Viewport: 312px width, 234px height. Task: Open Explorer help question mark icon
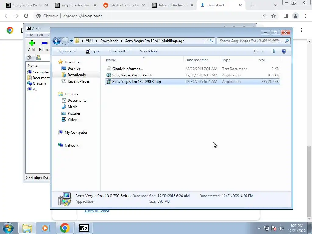pyautogui.click(x=284, y=51)
